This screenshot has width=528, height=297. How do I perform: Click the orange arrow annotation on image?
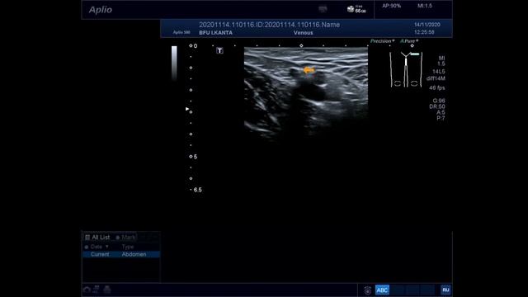[x=309, y=70]
